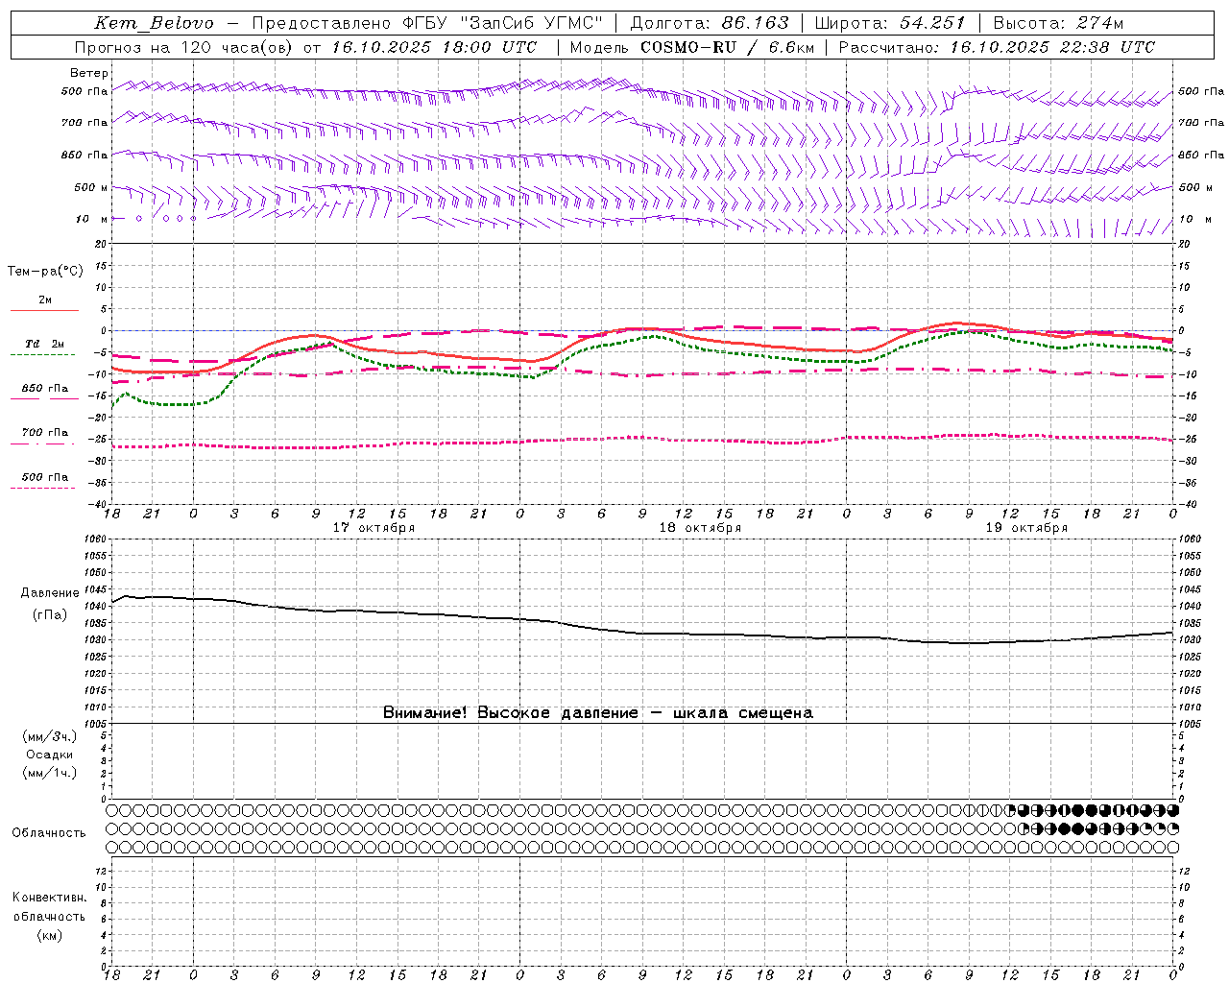The image size is (1229, 983).
Task: Select the Широта: 54.251 value
Action: pos(890,23)
